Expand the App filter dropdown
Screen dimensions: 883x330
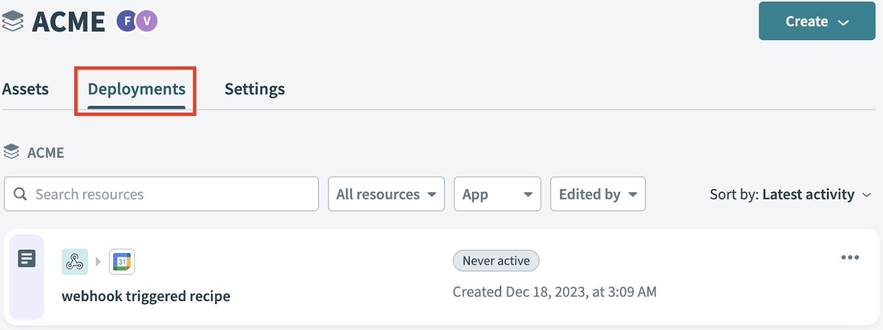click(497, 194)
